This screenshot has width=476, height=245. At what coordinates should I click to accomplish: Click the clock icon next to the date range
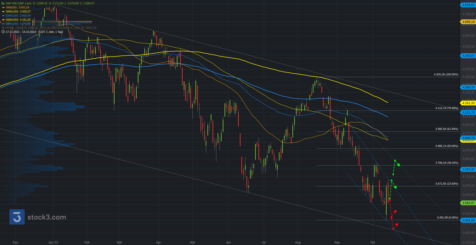[x=3, y=32]
